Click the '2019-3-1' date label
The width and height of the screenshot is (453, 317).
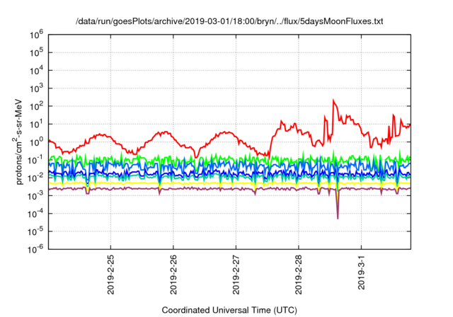[361, 272]
